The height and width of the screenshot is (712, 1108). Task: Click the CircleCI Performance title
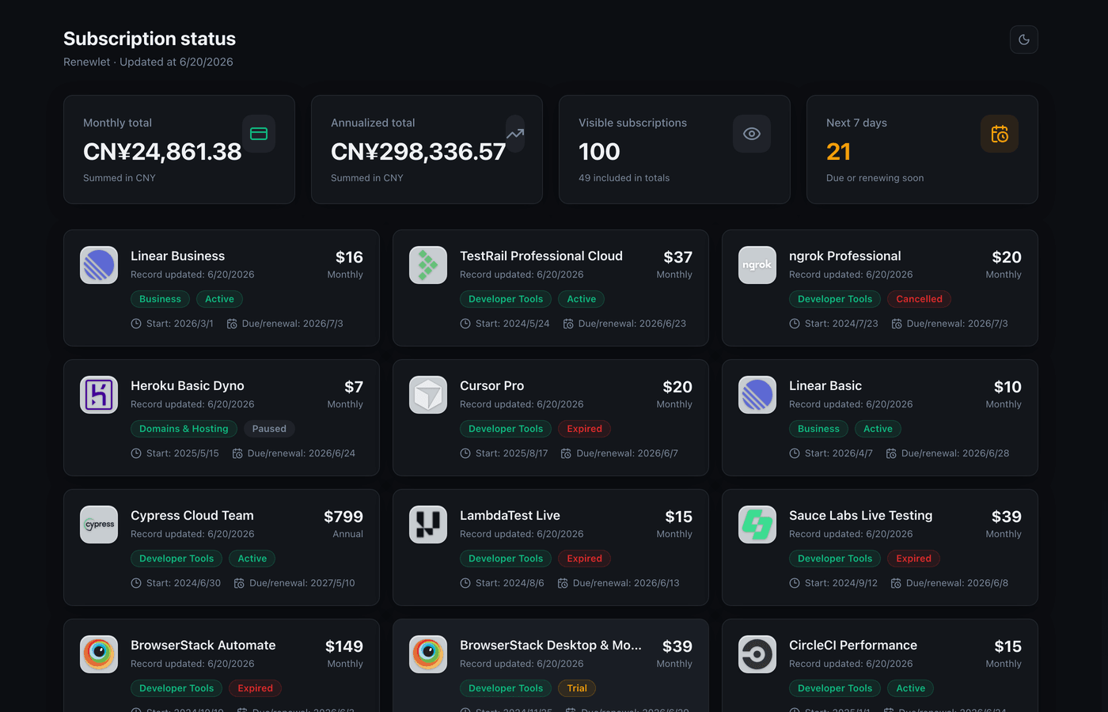tap(853, 645)
